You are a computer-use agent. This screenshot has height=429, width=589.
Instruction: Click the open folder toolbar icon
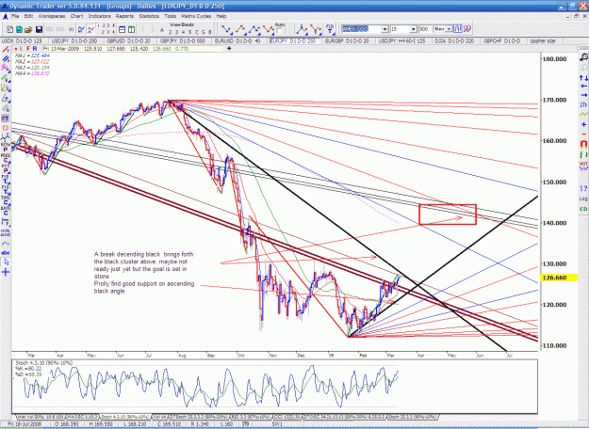[x=28, y=29]
